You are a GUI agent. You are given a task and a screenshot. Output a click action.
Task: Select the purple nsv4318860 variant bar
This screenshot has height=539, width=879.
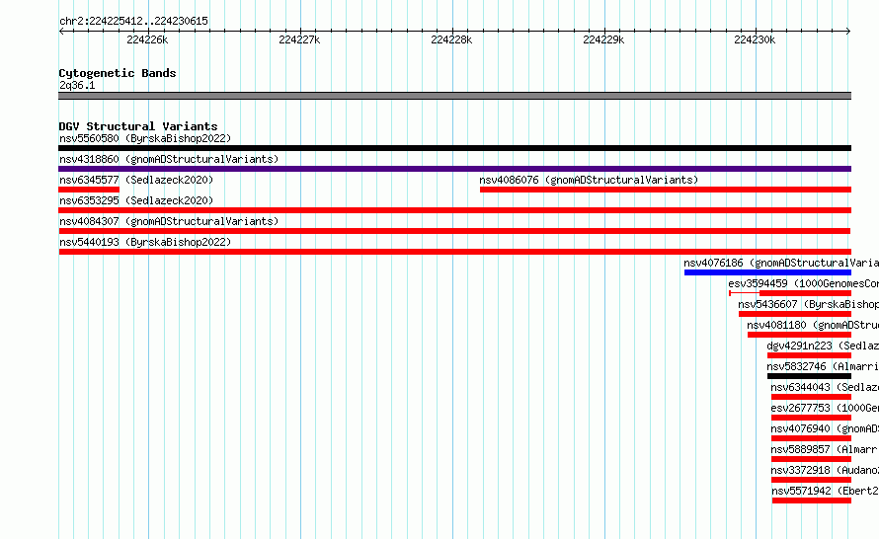[454, 169]
